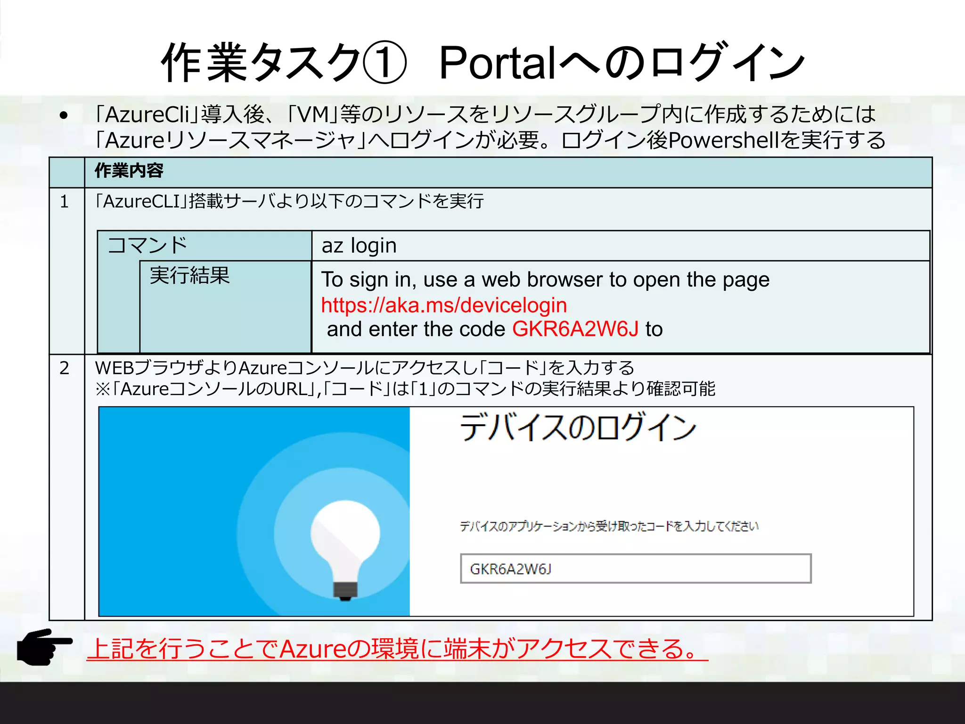Click the lightbulb illustration in login screenshot

click(345, 550)
